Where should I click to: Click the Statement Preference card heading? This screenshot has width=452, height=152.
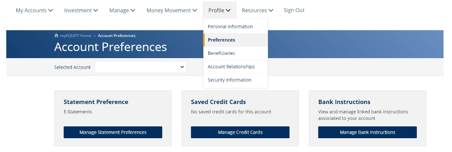(x=96, y=102)
